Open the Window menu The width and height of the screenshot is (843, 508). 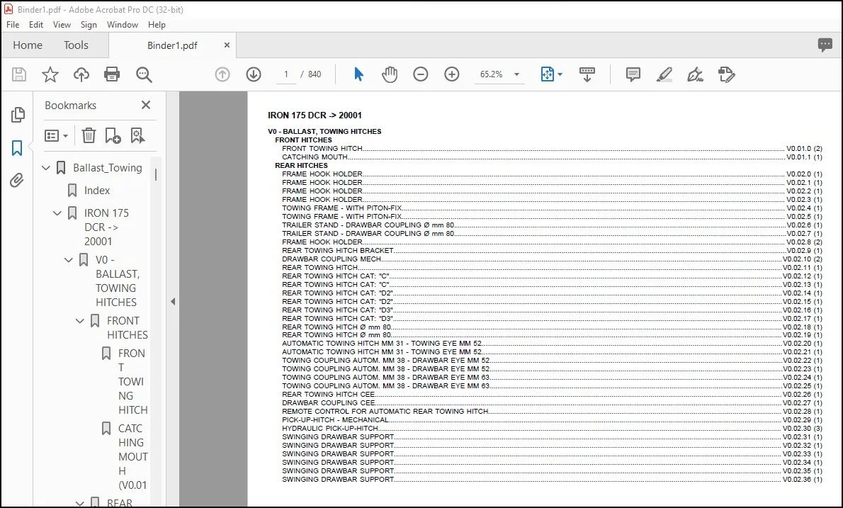[x=122, y=25]
